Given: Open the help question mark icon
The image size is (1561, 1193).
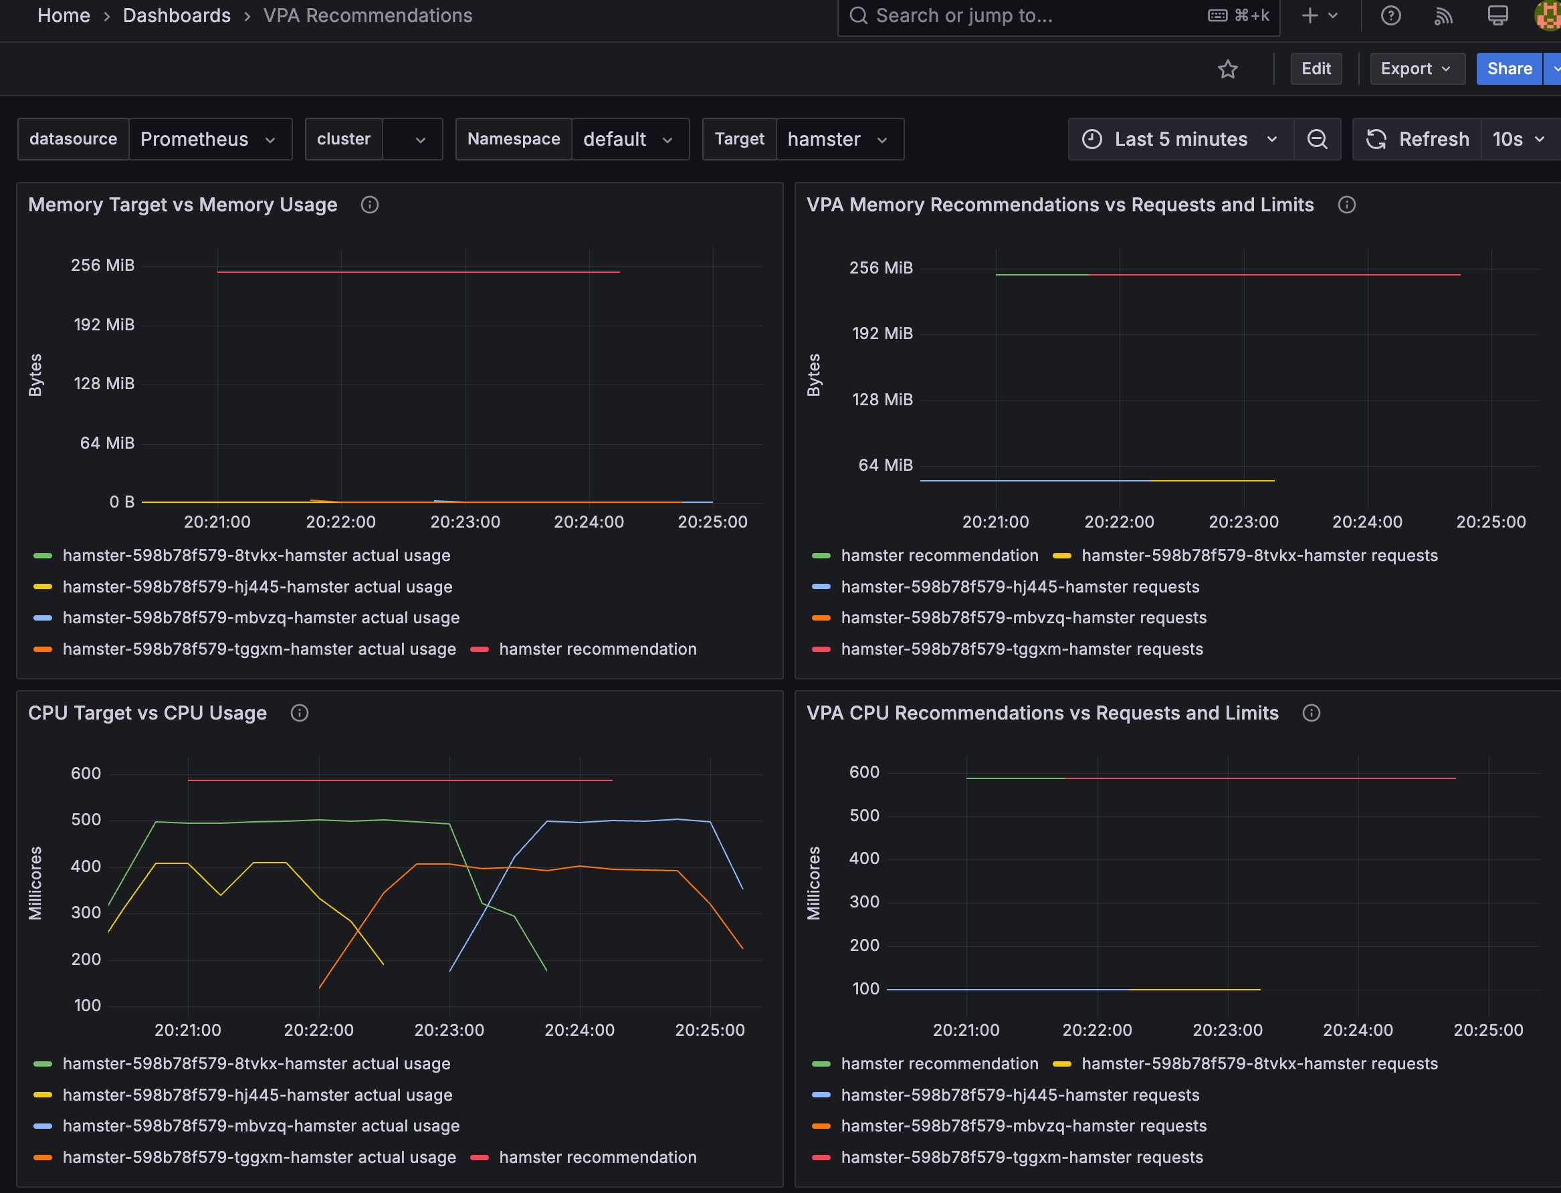Looking at the screenshot, I should point(1390,15).
